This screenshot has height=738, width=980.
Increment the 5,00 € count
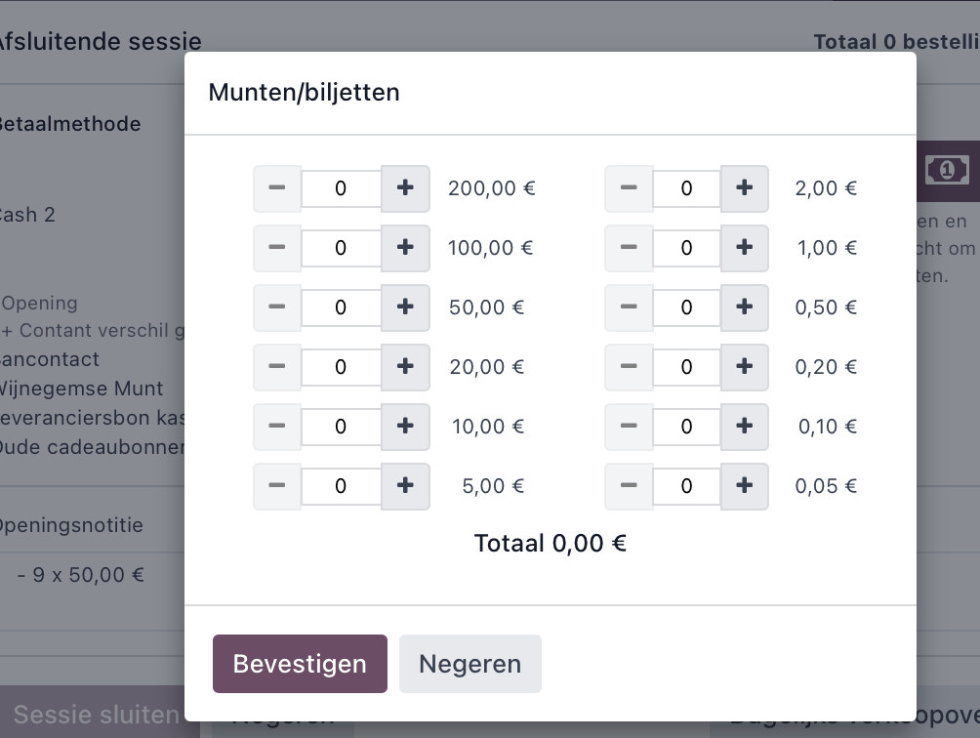405,485
